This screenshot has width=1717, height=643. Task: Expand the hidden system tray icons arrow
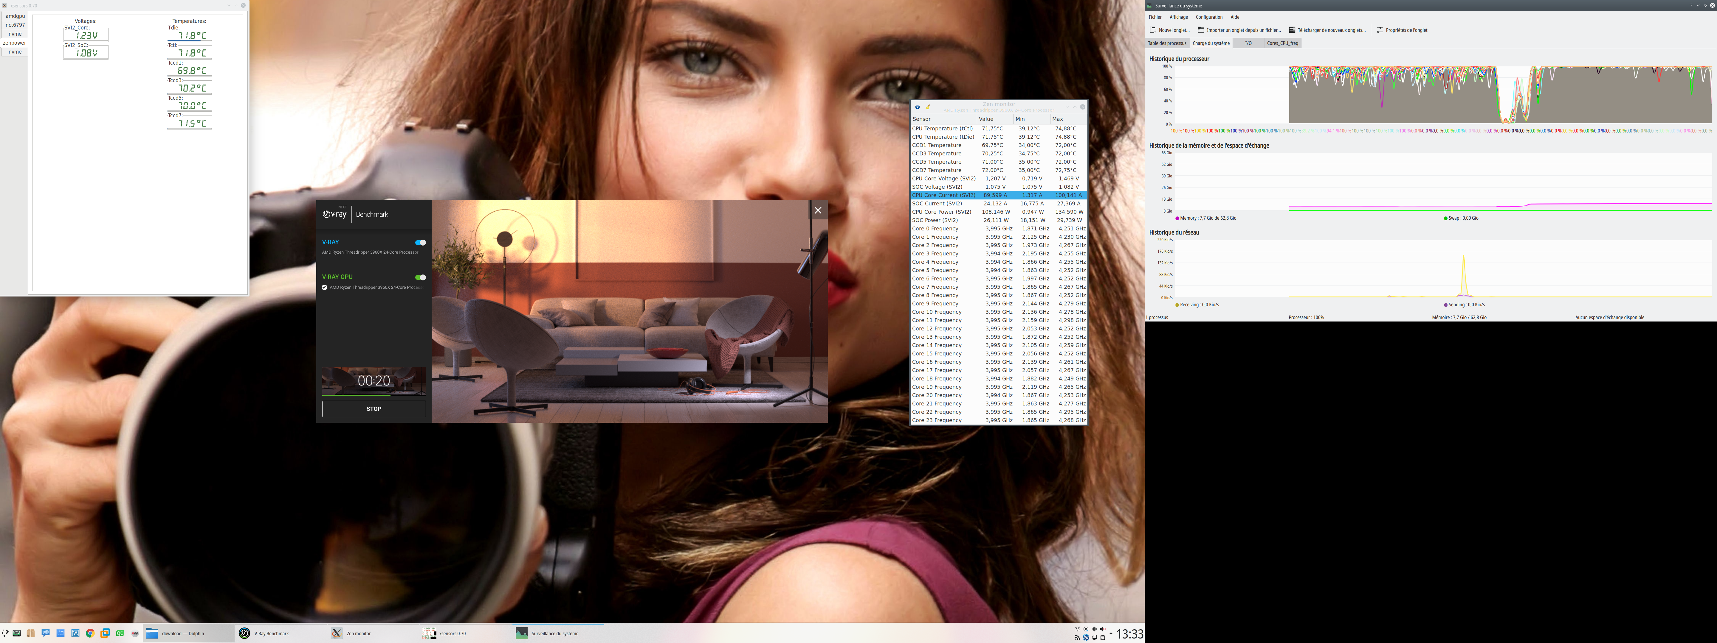point(1110,634)
